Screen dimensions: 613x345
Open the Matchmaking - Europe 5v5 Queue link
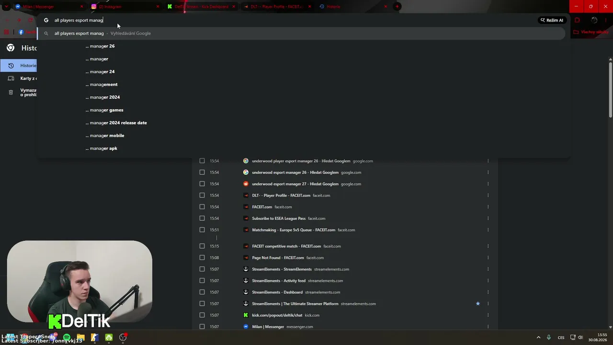tap(294, 230)
